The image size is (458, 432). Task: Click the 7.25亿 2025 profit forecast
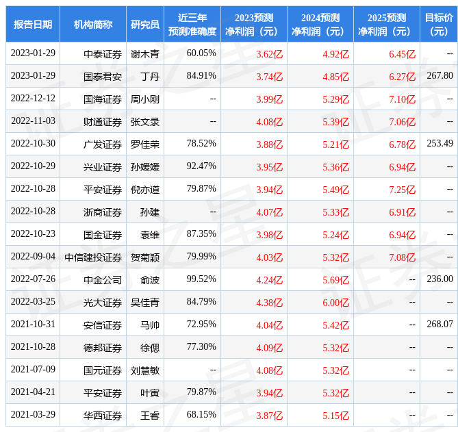pos(402,189)
